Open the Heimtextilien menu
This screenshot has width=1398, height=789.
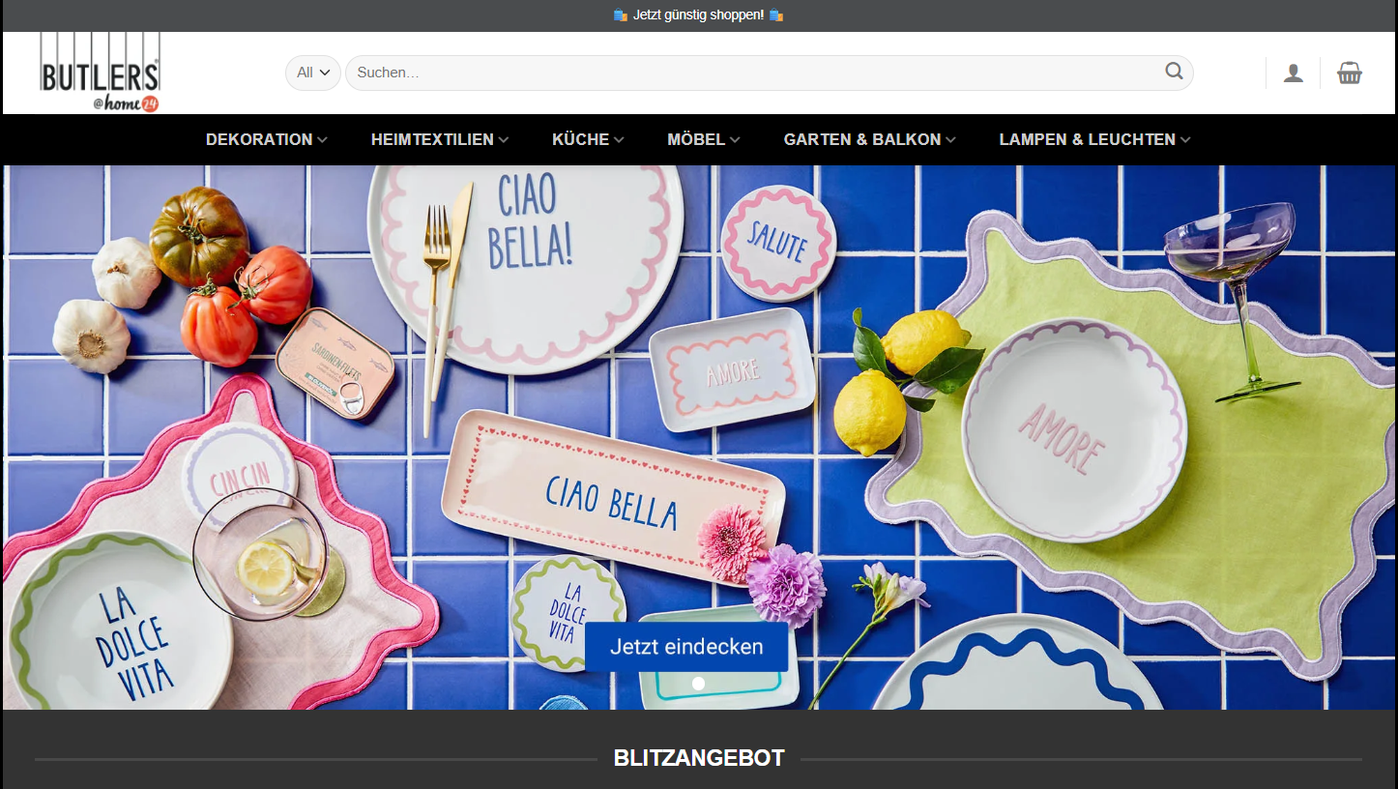(x=432, y=139)
